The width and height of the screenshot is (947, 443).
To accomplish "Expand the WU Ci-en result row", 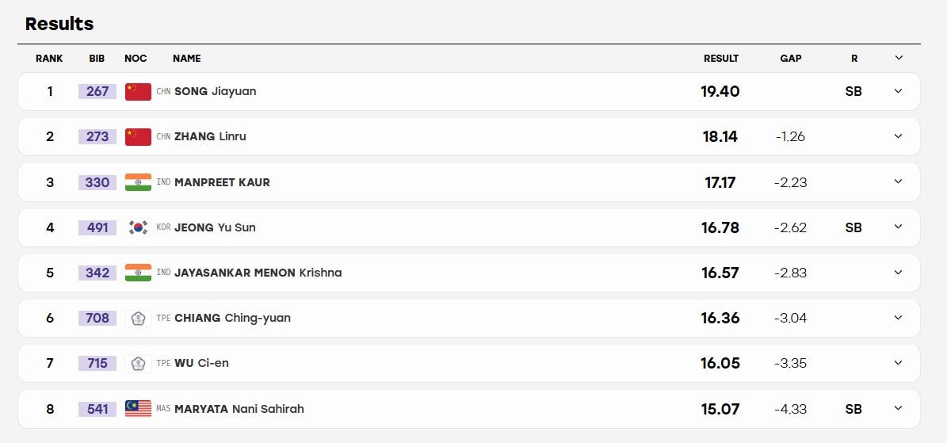I will pyautogui.click(x=898, y=363).
